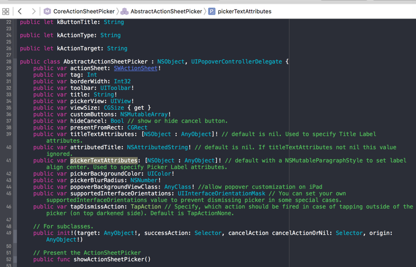Click UIPopoverControllerDelegate protocol name

[237, 61]
